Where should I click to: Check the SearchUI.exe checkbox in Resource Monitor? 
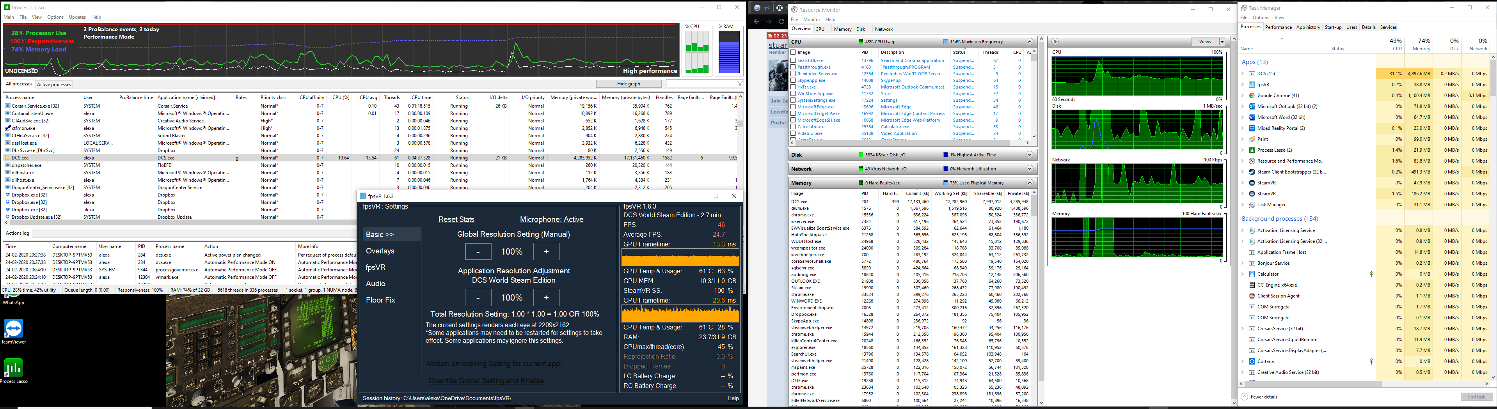(793, 60)
